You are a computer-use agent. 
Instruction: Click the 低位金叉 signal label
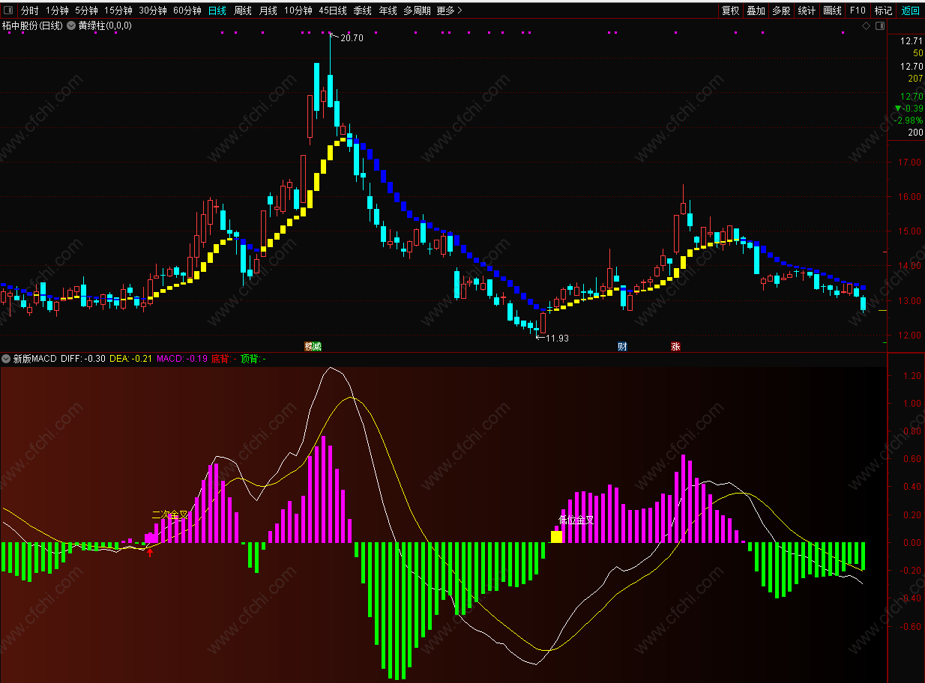pyautogui.click(x=576, y=520)
